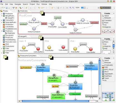Image resolution: width=116 pixels, height=103 pixels.
Task: Switch to the Producers/Consumers editor tab
Action: click(27, 56)
